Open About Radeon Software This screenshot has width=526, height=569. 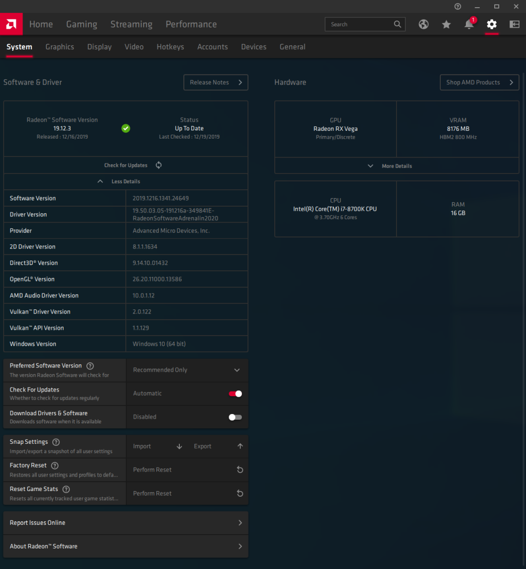point(126,546)
